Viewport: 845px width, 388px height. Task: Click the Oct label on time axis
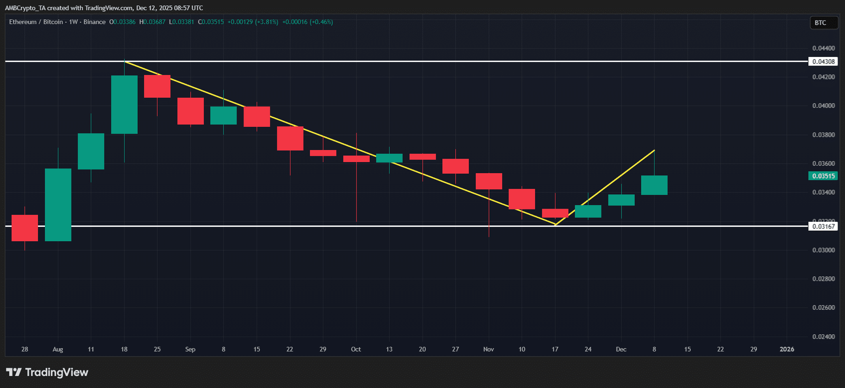[356, 349]
